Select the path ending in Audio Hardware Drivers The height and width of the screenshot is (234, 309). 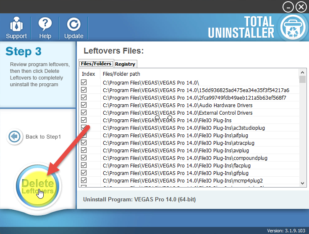178,105
